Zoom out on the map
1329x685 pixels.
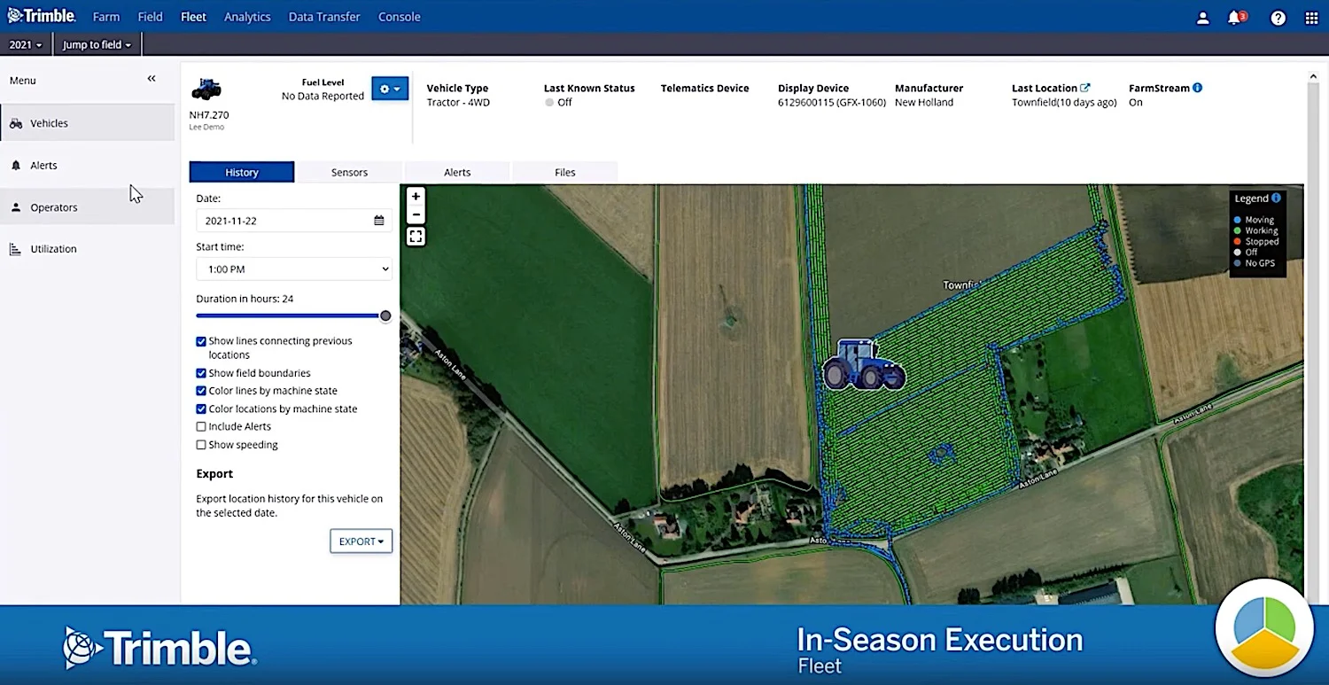(416, 215)
